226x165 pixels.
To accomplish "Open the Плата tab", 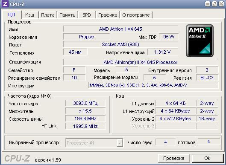I will coord(48,15).
